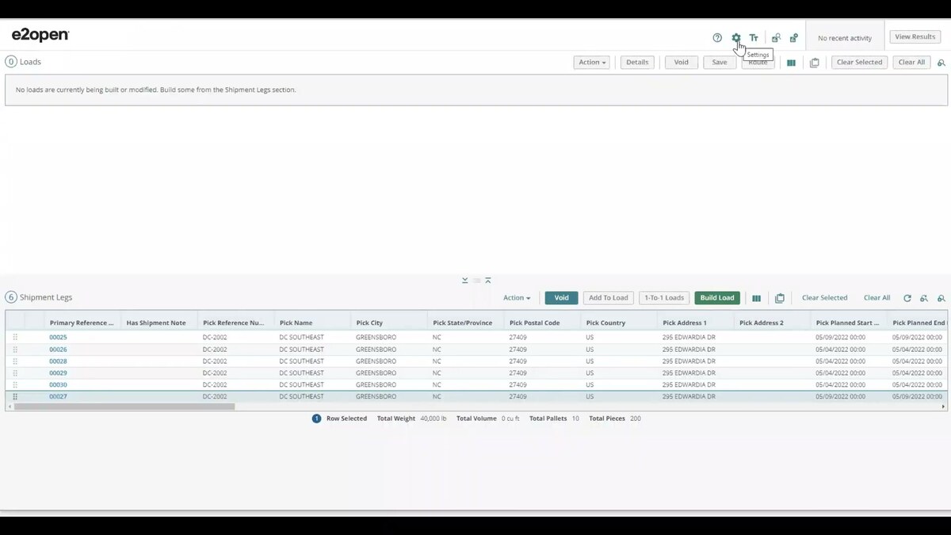
Task: Click the Details button in Loads
Action: pyautogui.click(x=637, y=63)
